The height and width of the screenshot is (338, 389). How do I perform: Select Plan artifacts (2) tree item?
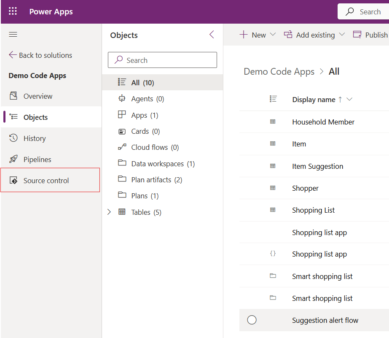(163, 180)
